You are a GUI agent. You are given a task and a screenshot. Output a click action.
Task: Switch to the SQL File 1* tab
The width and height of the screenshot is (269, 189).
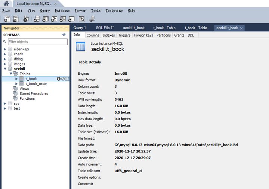pos(105,28)
